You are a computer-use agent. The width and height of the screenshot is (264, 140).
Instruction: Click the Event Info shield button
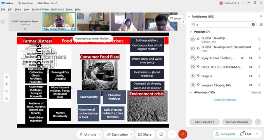[x=26, y=3]
